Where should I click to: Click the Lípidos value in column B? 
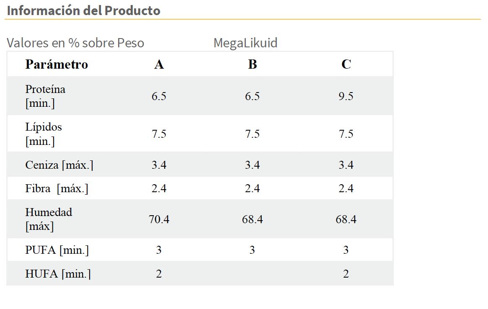tap(252, 134)
